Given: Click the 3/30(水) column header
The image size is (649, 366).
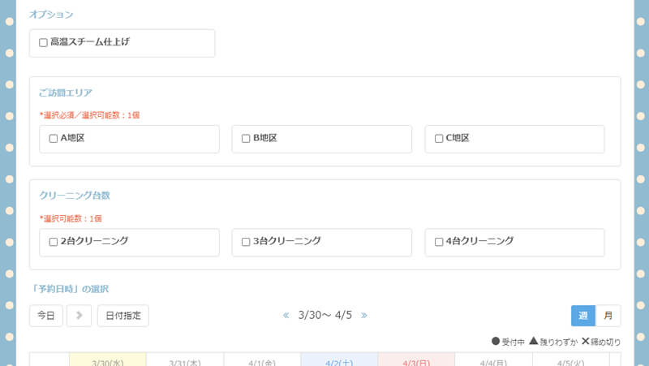Looking at the screenshot, I should (x=107, y=362).
